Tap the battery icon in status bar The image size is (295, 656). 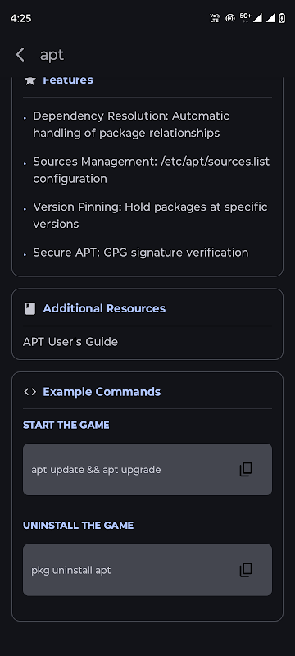pos(282,18)
